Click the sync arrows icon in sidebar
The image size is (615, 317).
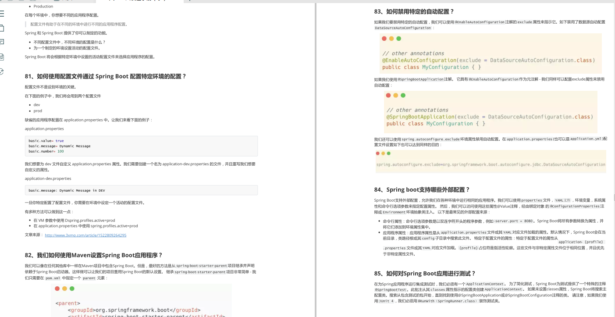coord(2,71)
